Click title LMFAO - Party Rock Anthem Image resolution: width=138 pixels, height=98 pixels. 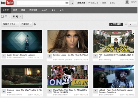(116, 91)
